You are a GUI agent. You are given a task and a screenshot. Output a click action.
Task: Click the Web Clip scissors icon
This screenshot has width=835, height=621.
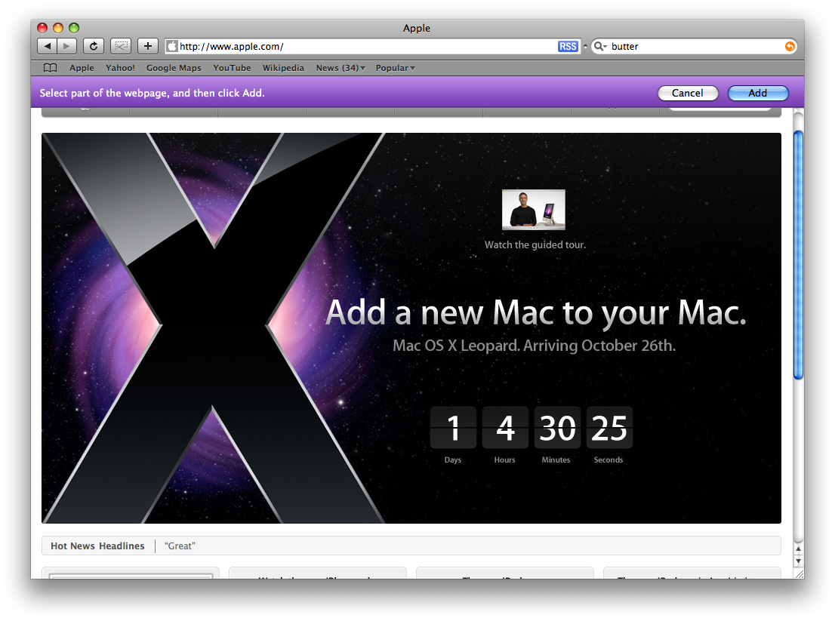tap(121, 46)
